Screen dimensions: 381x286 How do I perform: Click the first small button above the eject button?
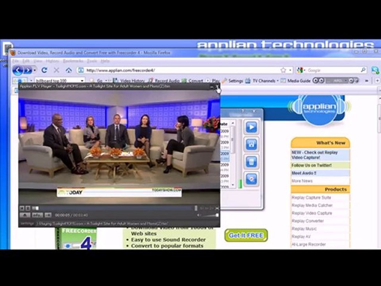click(22, 208)
